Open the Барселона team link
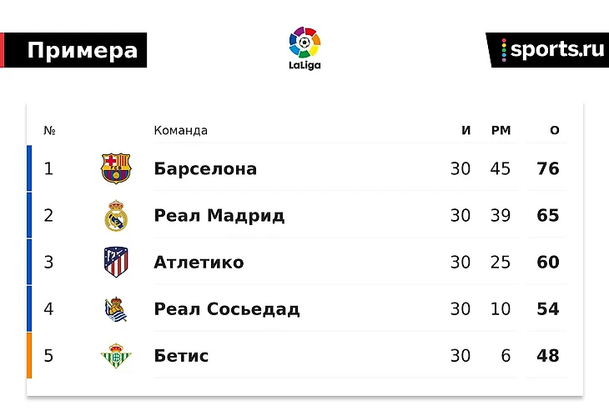Viewport: 609px width, 416px height. (x=205, y=168)
